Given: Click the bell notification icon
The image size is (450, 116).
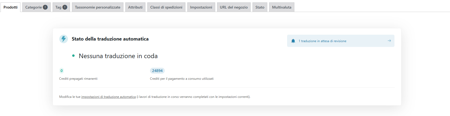Looking at the screenshot, I should [293, 41].
